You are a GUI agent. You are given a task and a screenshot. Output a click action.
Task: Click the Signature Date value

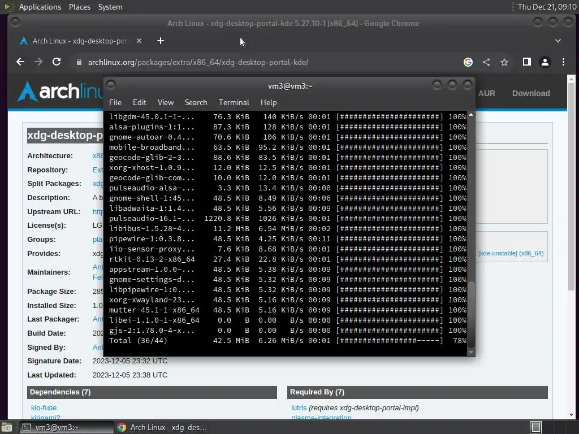click(130, 361)
